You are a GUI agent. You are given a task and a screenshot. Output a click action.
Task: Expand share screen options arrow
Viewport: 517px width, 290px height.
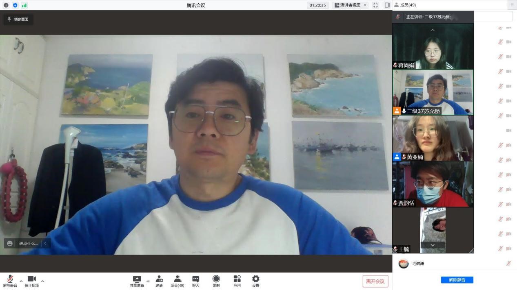point(148,281)
